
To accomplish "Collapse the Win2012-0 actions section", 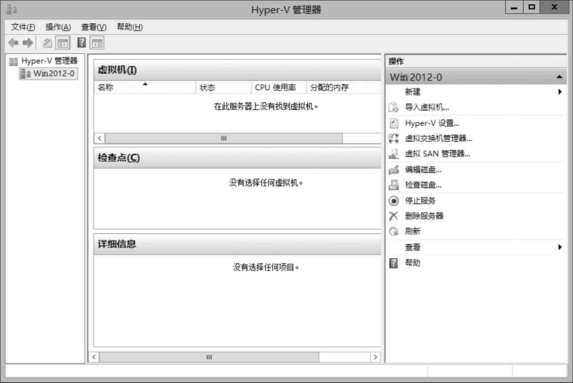I will point(559,77).
